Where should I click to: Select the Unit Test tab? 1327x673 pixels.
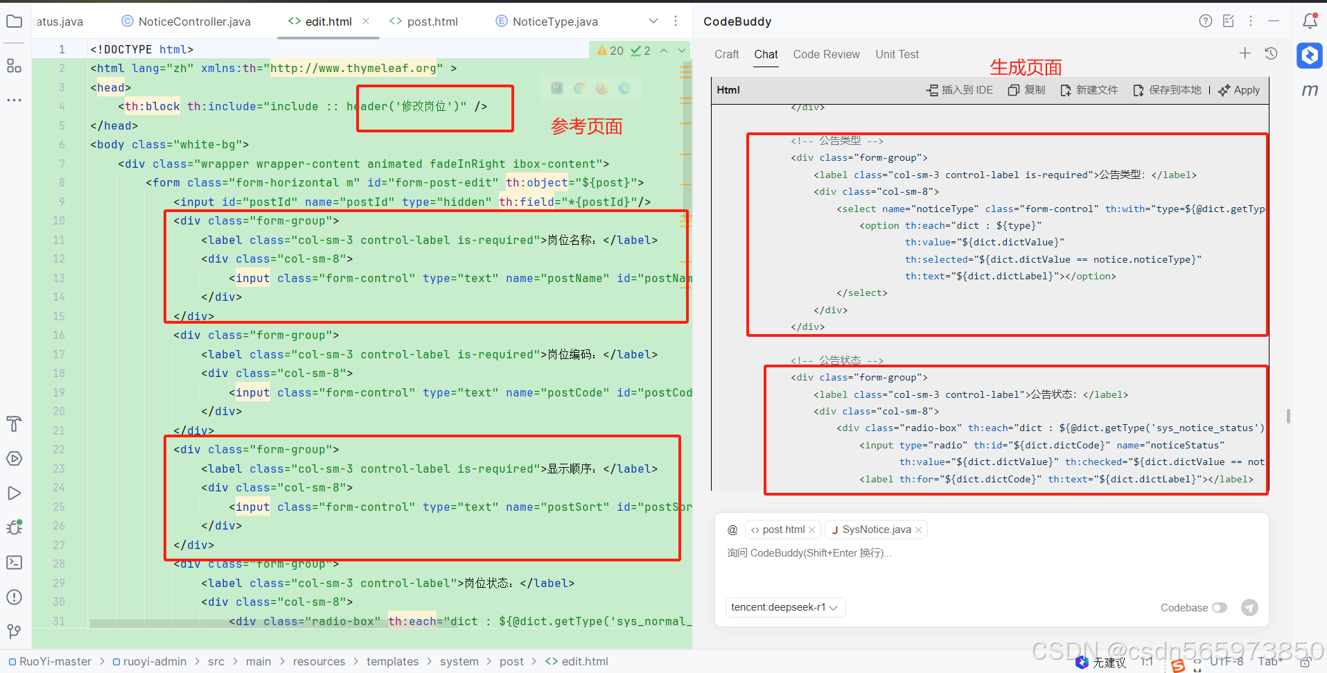[897, 54]
